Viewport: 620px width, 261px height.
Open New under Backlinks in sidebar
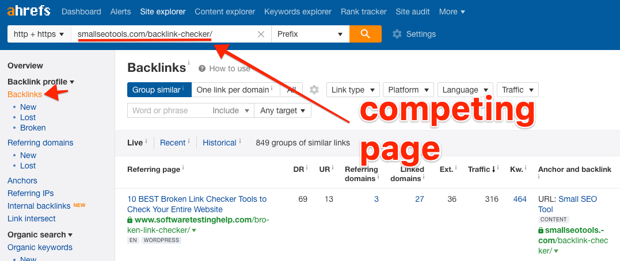click(28, 107)
